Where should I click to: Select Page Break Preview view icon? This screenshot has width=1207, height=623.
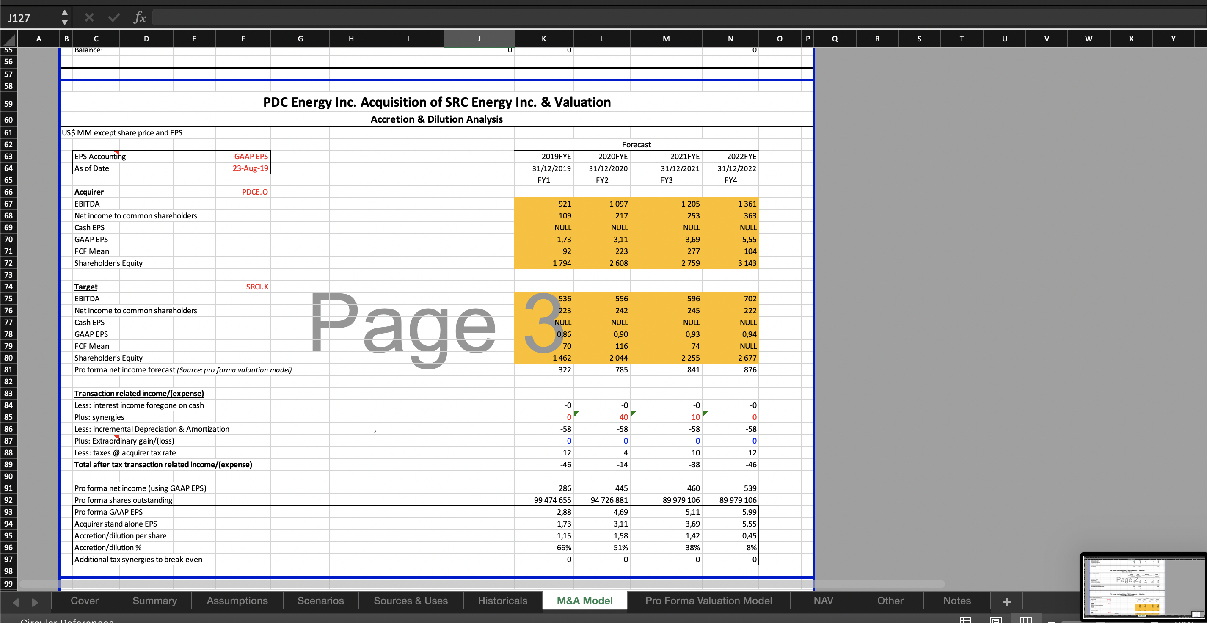1026,620
